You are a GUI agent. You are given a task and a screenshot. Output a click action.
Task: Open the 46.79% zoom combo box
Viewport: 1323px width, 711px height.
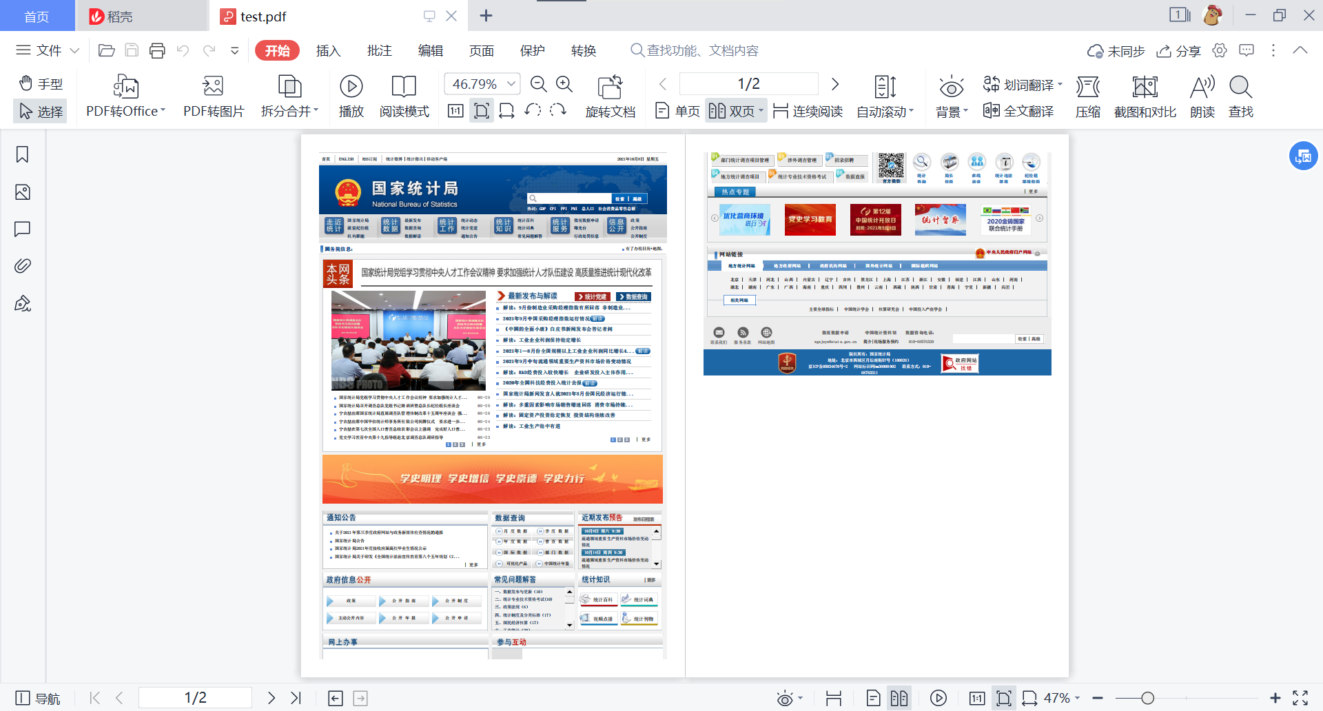(x=482, y=84)
